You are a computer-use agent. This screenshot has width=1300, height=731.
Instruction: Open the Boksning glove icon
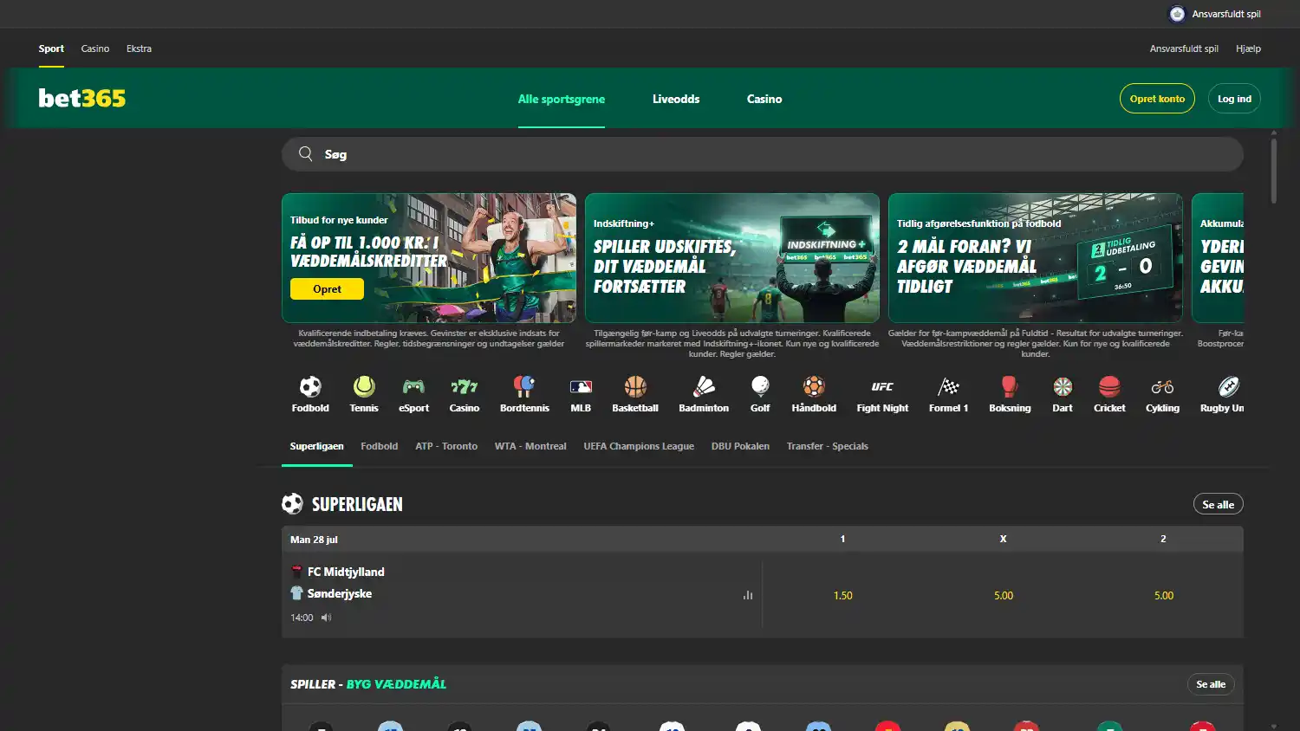tap(1010, 386)
